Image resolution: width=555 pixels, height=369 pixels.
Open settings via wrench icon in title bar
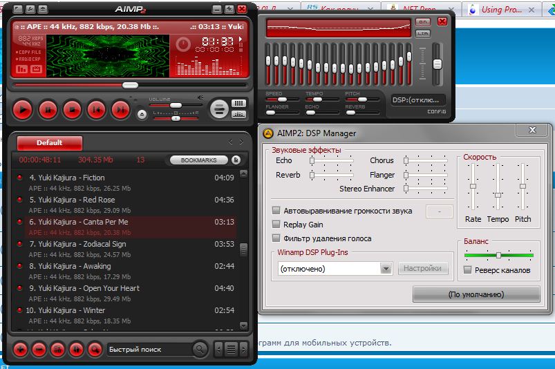[x=30, y=9]
